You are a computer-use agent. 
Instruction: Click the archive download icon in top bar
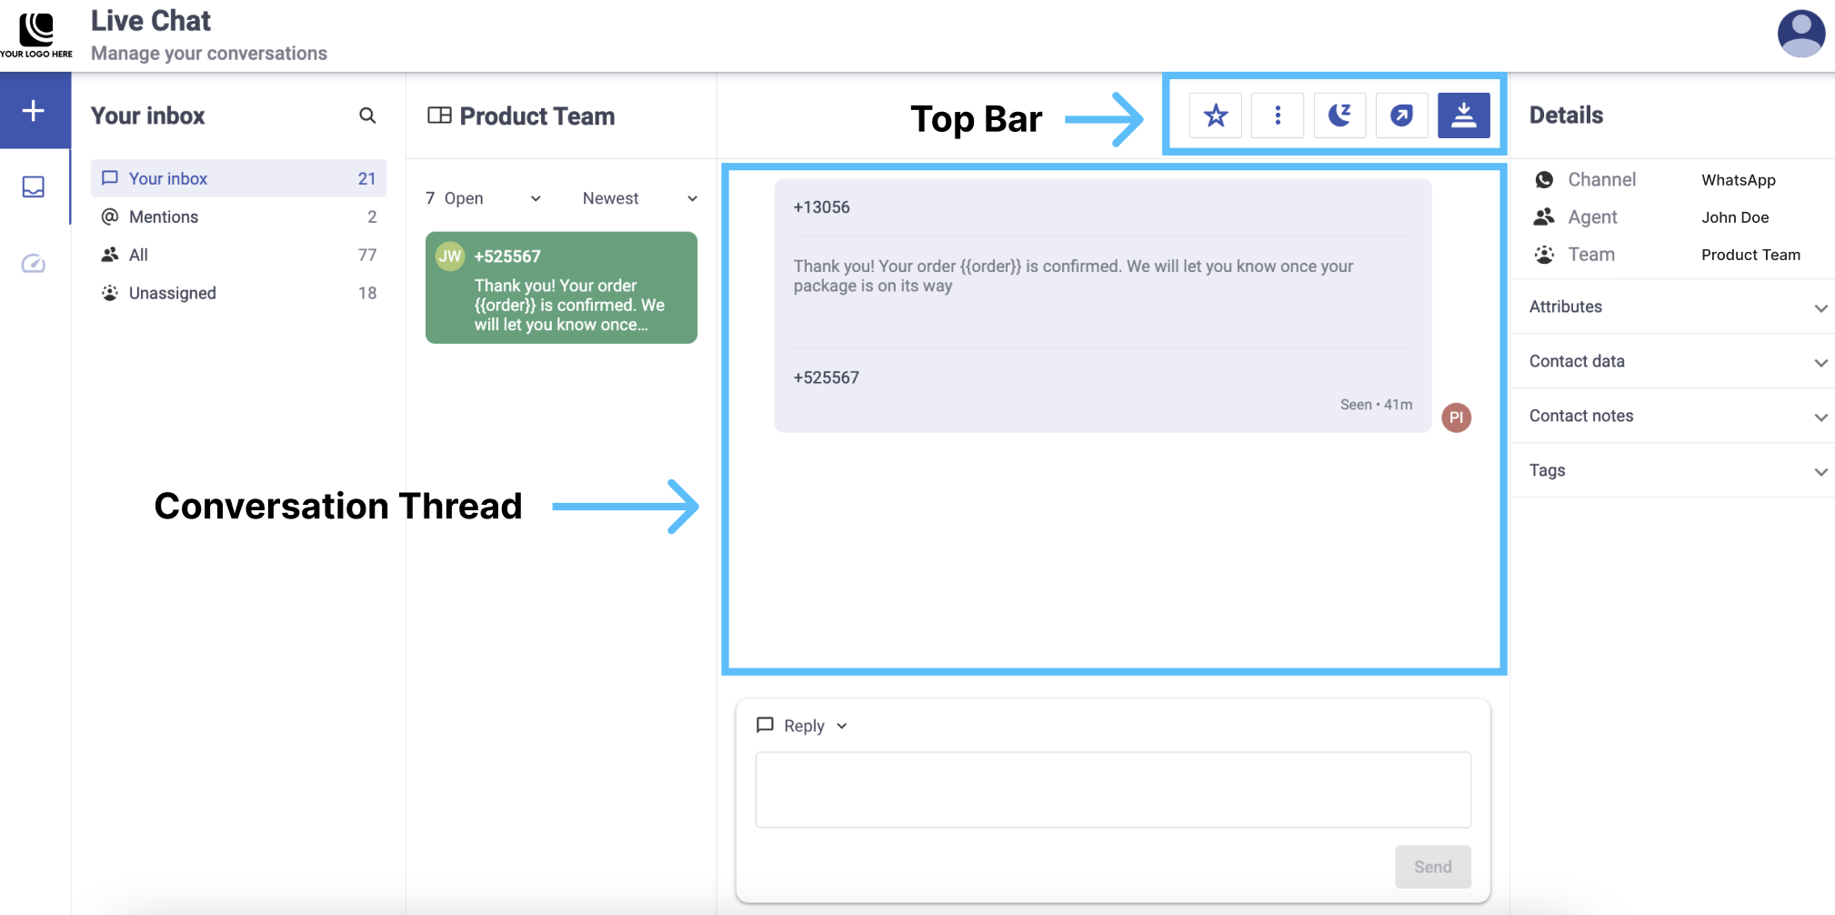coord(1463,116)
